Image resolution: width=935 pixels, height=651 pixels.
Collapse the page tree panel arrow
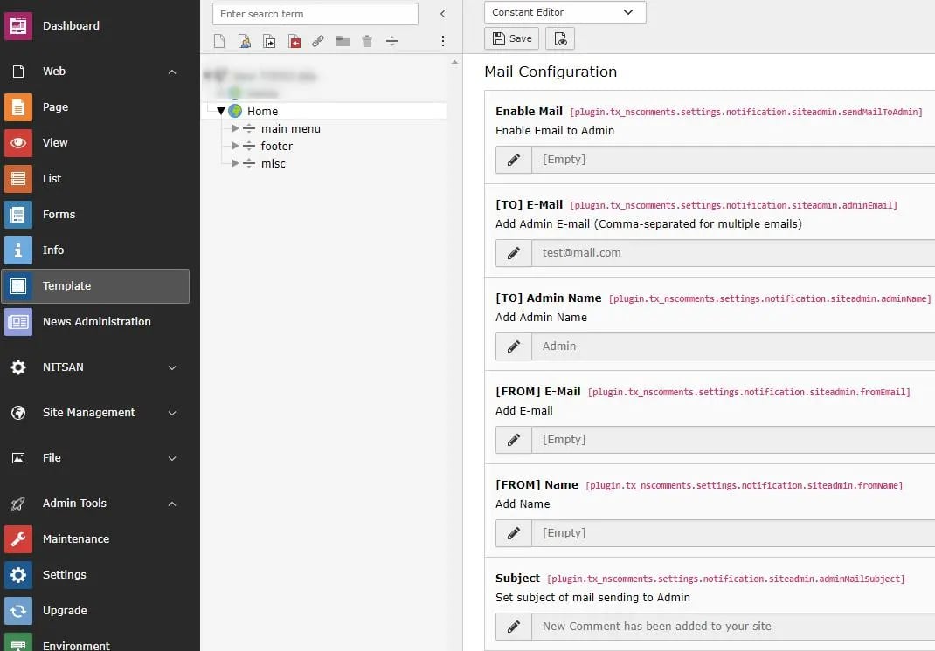click(442, 14)
